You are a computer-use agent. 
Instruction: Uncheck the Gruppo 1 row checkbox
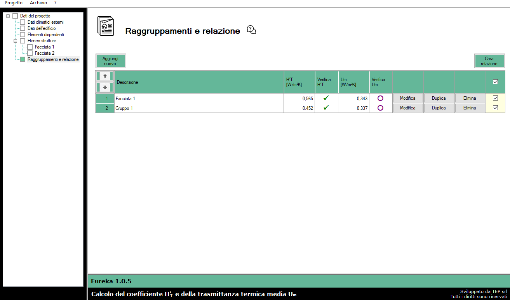tap(495, 108)
